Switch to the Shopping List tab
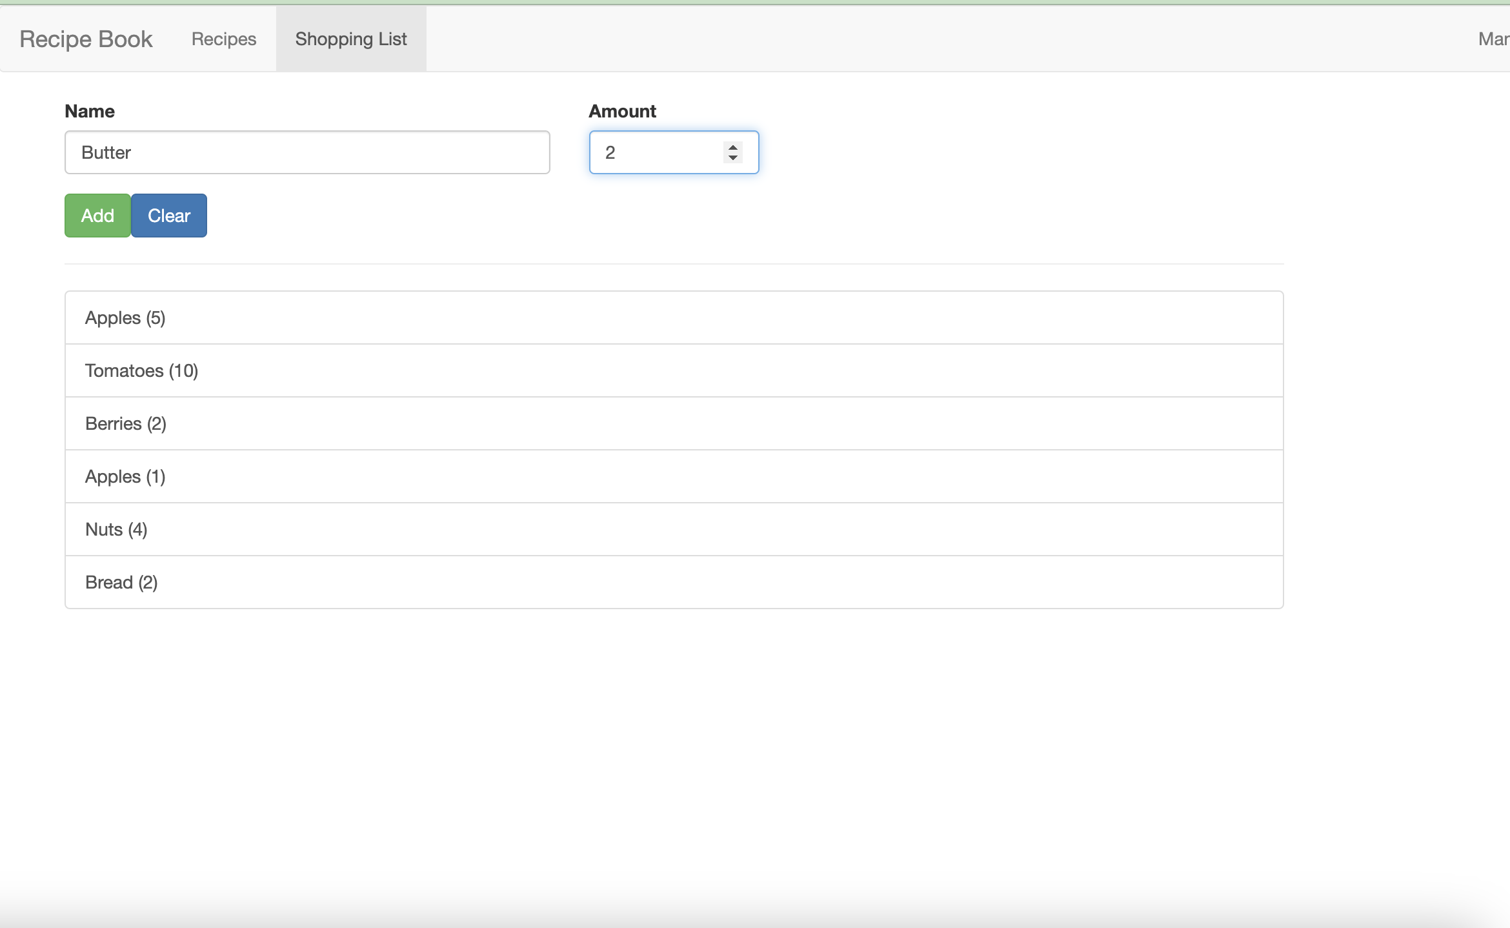Screen dimensions: 1510x928 click(351, 39)
